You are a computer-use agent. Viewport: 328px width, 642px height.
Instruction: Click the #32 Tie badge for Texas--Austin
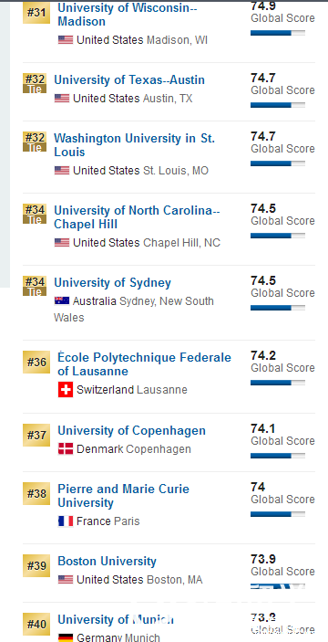click(x=35, y=83)
